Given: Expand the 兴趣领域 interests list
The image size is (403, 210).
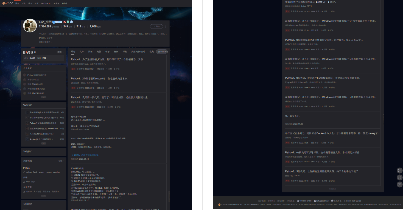Looking at the screenshot, I should point(43,196).
